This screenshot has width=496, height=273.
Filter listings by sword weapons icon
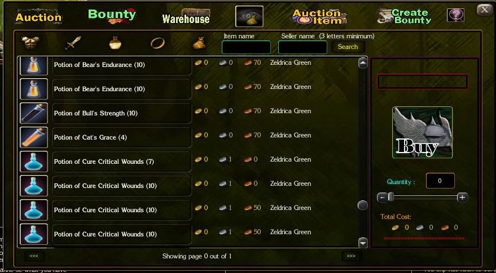tap(73, 43)
